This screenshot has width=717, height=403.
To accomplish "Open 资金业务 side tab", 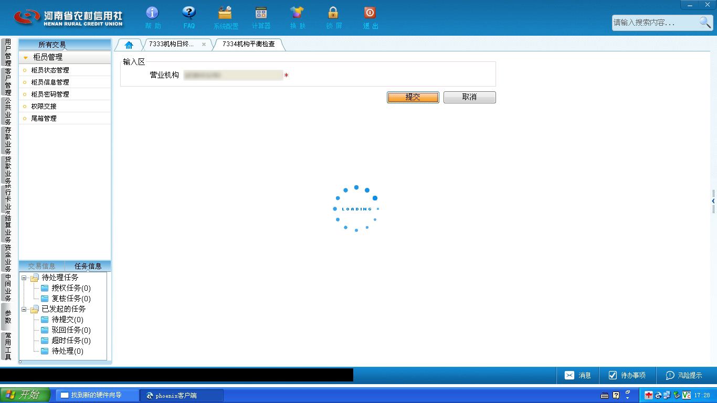I will tap(7, 258).
